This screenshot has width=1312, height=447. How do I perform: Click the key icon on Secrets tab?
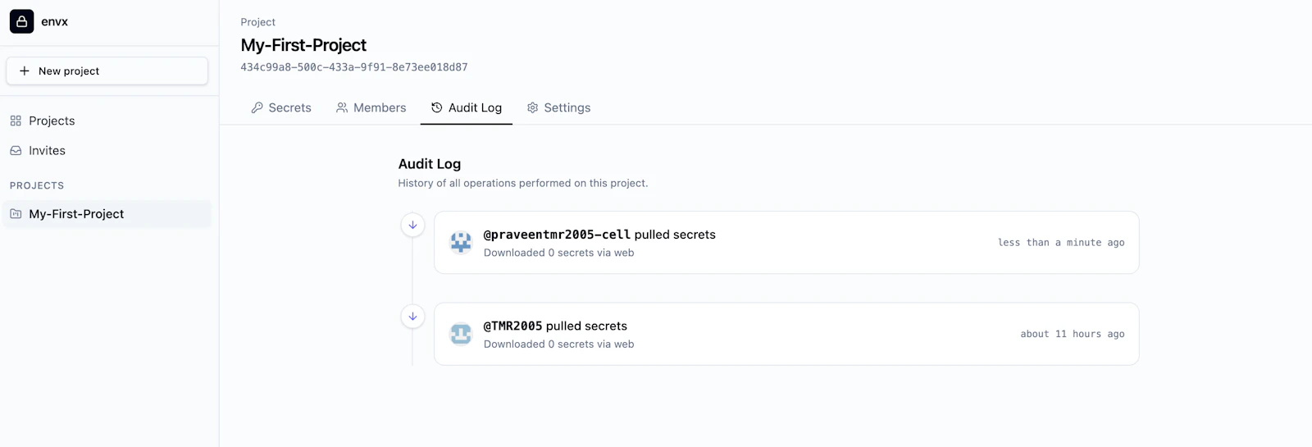[x=257, y=107]
